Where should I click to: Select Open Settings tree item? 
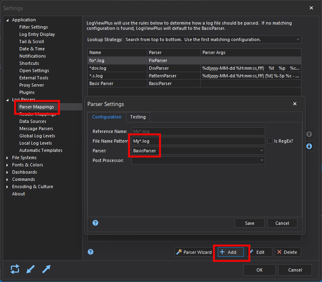pyautogui.click(x=34, y=70)
